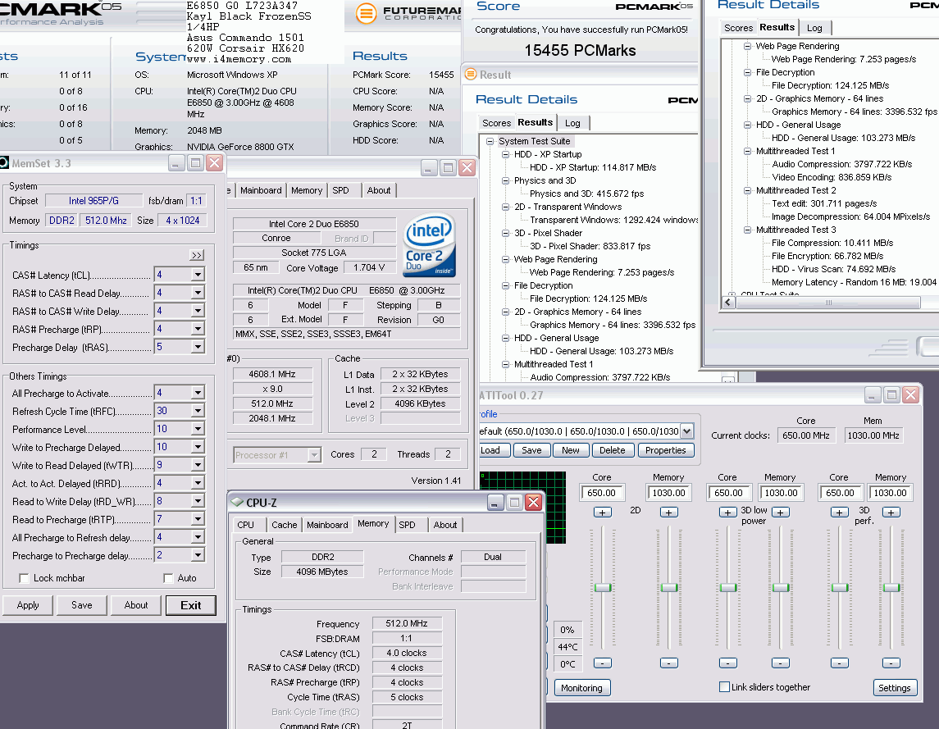Click the Apply button in MemSet

[28, 605]
